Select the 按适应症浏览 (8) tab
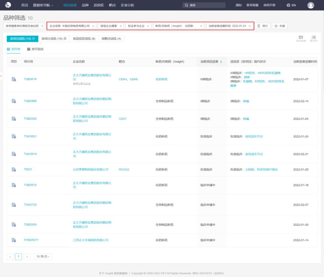 pos(84,39)
